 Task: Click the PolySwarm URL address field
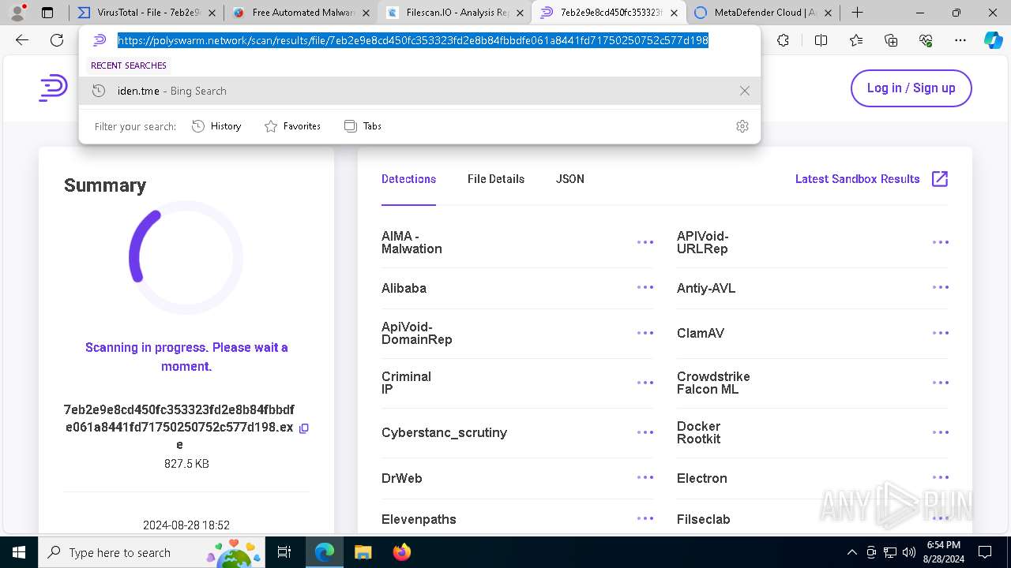pyautogui.click(x=413, y=41)
